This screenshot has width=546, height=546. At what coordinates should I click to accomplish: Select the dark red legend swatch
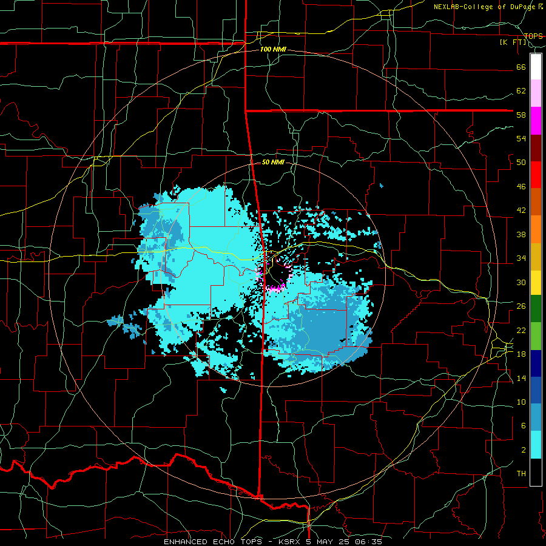(536, 147)
